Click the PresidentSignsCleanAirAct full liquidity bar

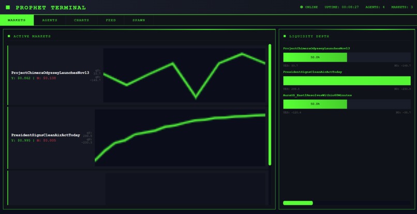click(347, 81)
